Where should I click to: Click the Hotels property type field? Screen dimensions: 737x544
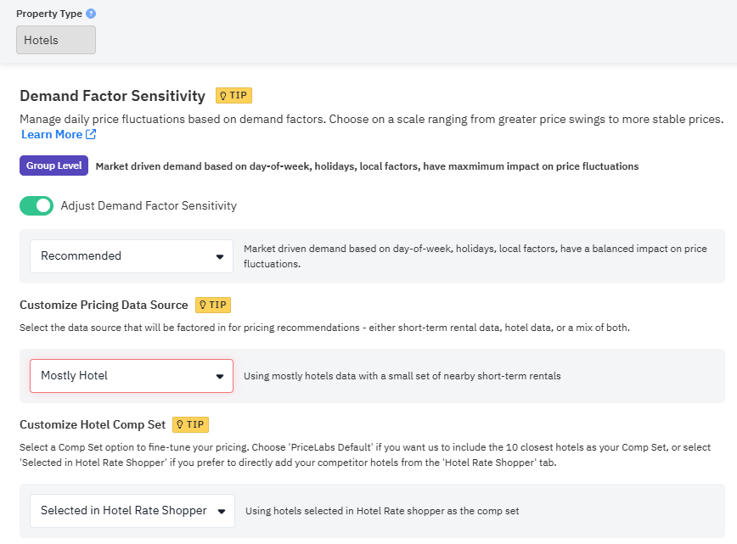click(x=56, y=40)
